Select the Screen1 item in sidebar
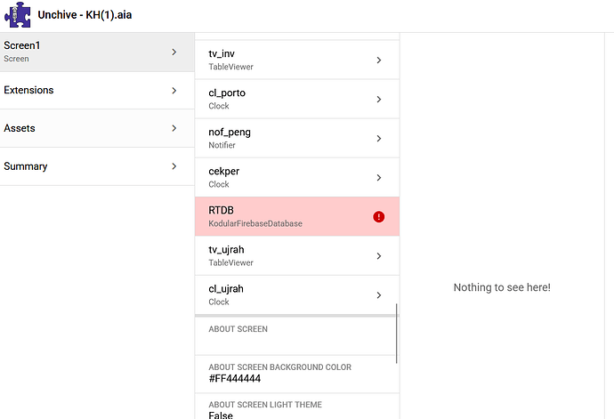 coord(97,52)
